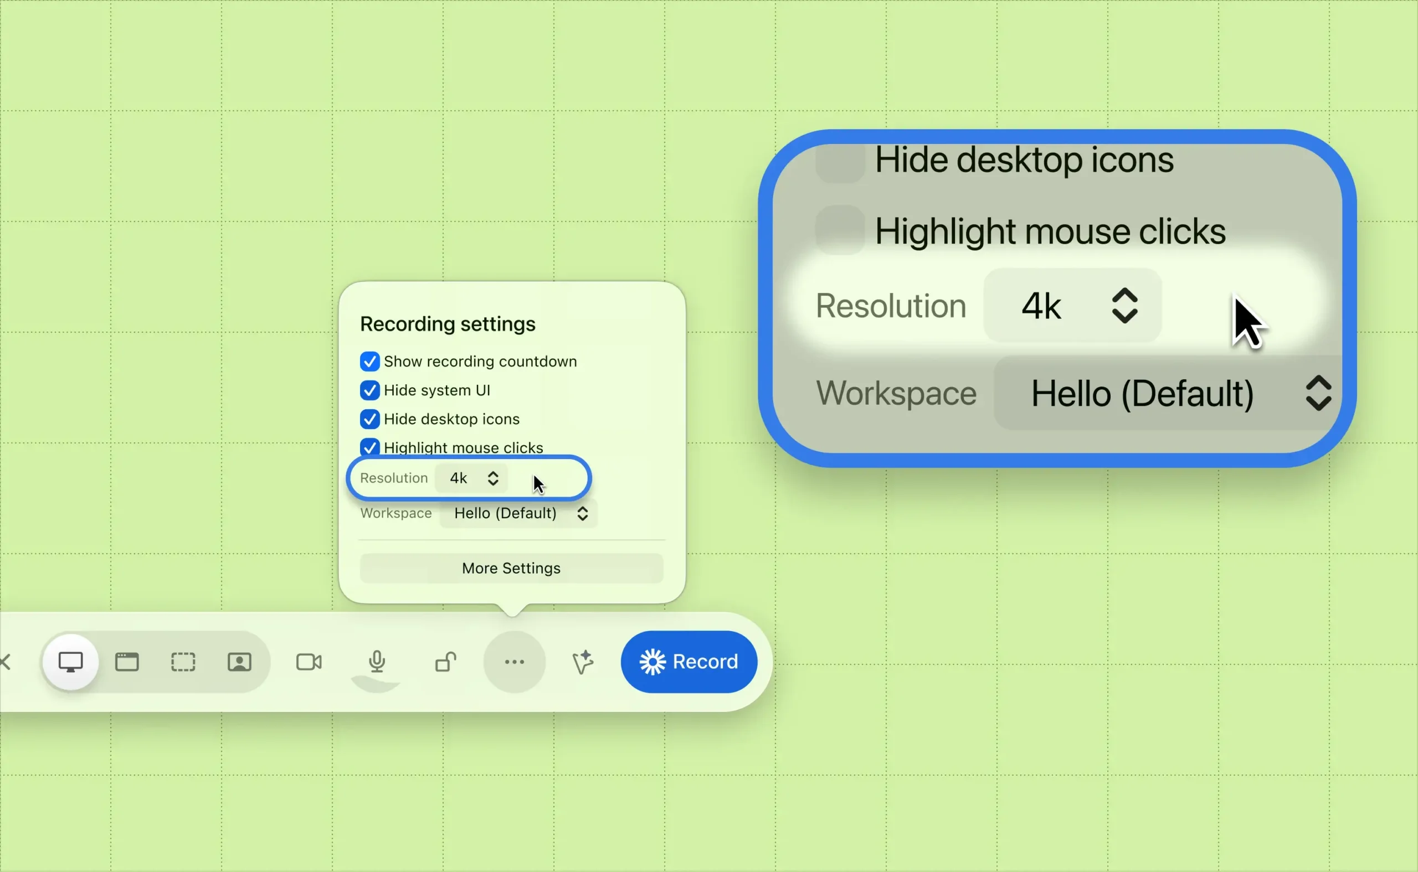Click More Settings button

(511, 568)
